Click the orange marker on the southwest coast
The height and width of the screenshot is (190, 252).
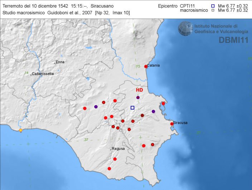point(21,130)
